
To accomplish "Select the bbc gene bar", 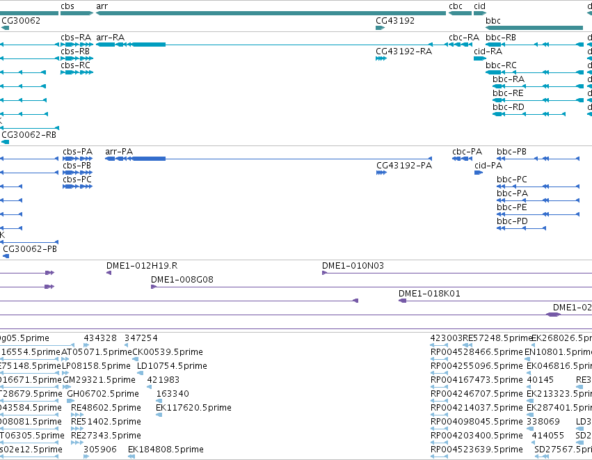I will pos(534,28).
